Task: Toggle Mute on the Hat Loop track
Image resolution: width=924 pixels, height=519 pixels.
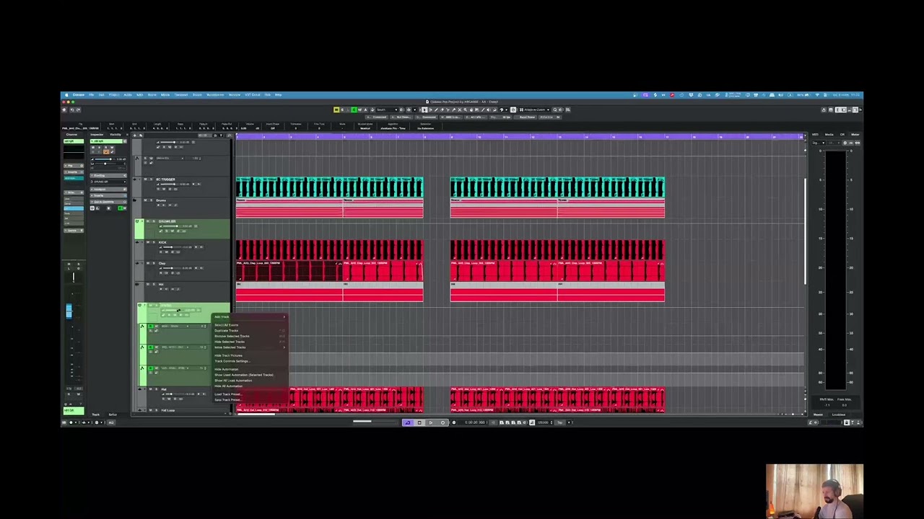Action: click(150, 410)
